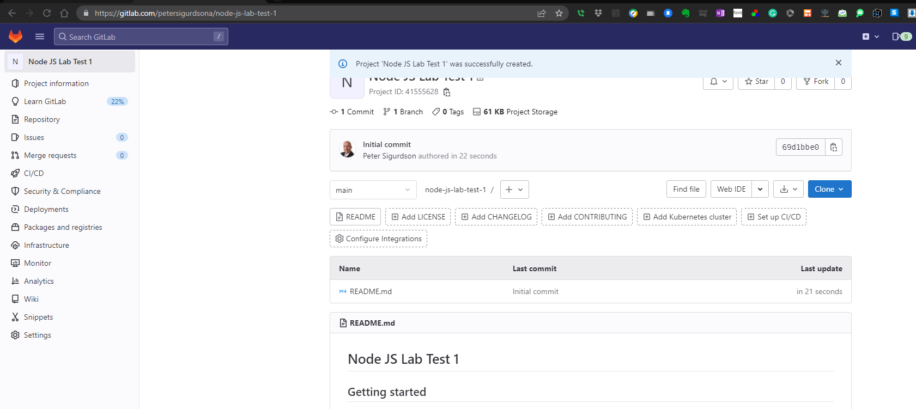
Task: Open Learn GitLab in the sidebar
Action: pos(70,101)
